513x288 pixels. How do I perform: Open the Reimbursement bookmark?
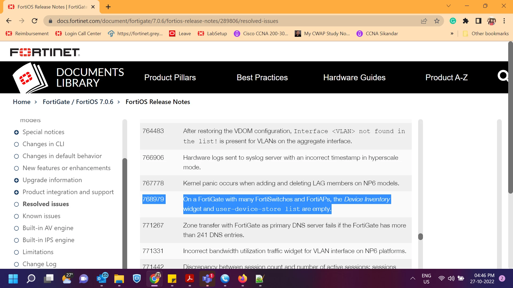[27, 34]
